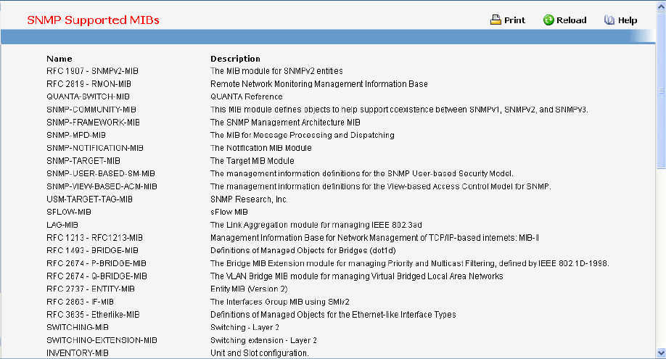The width and height of the screenshot is (666, 359).
Task: Click the Description column header
Action: coord(235,59)
